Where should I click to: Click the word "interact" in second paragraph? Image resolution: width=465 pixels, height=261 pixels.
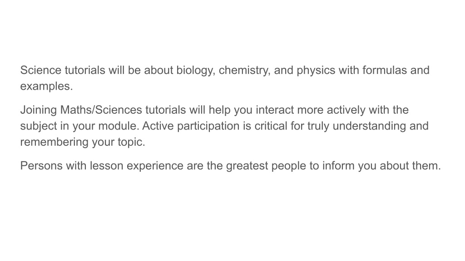point(275,110)
